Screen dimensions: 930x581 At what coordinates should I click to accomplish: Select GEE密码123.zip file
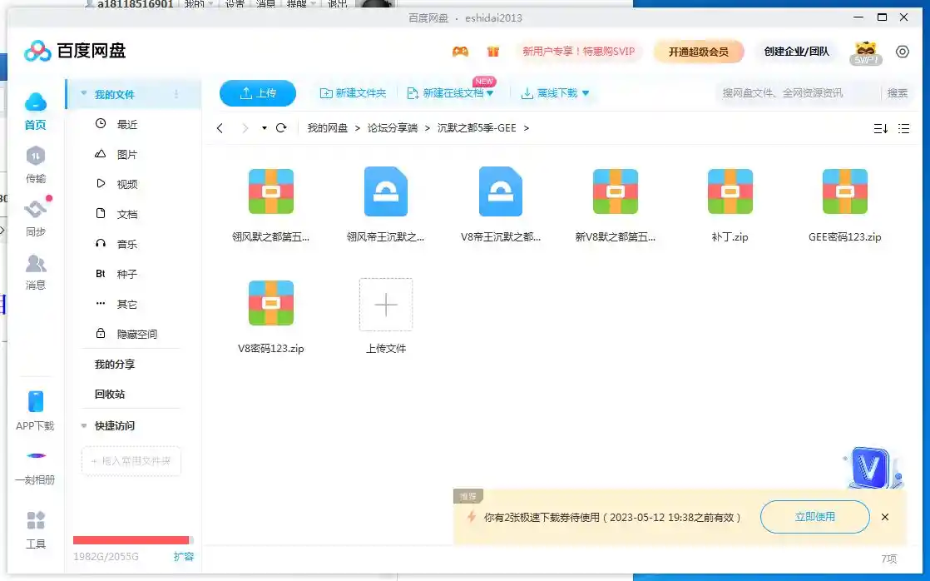click(x=844, y=205)
